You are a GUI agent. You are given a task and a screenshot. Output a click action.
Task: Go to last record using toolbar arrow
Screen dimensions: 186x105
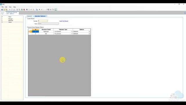pyautogui.click(x=46, y=10)
